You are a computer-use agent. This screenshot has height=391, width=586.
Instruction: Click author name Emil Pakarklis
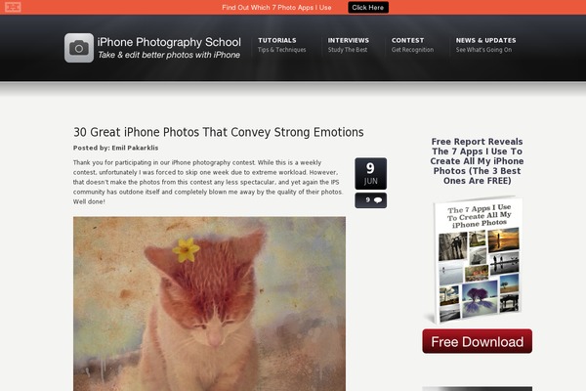pyautogui.click(x=135, y=148)
